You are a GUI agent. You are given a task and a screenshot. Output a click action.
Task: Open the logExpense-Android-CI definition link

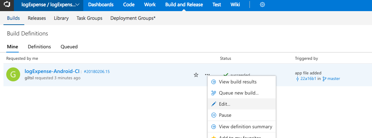(x=52, y=71)
